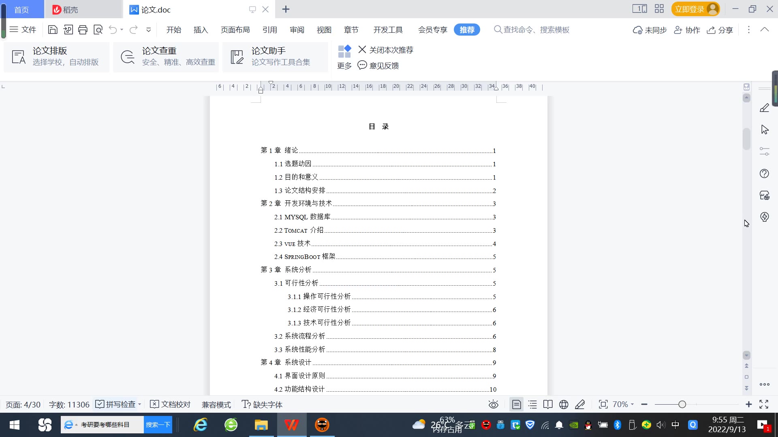Click the help question mark sidebar icon
Screen dimensions: 778x437
pos(764,174)
